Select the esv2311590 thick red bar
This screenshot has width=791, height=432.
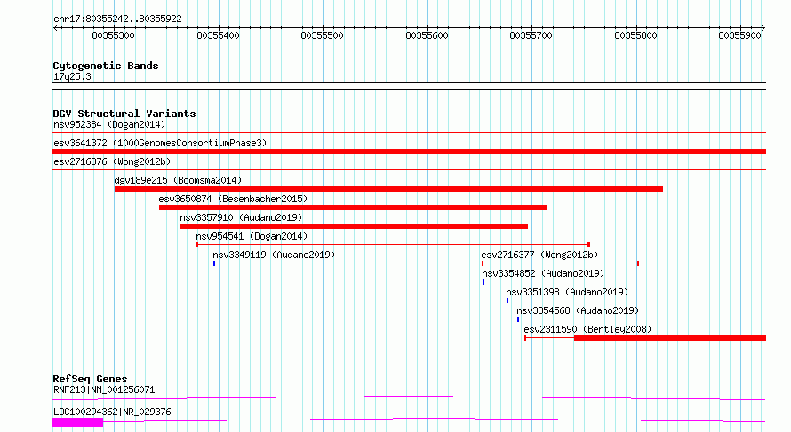pos(670,338)
